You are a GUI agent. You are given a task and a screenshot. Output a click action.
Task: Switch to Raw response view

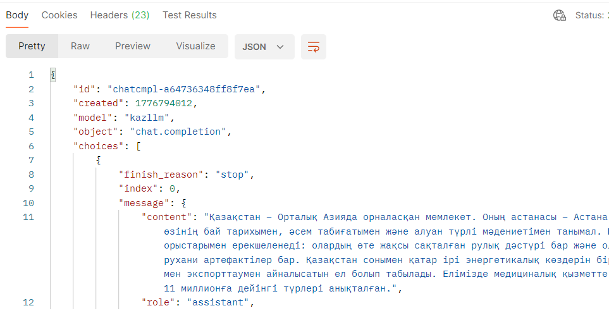[x=80, y=46]
